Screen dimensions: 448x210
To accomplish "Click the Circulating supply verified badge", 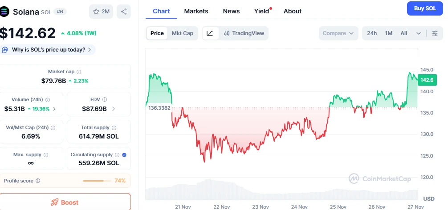I will [x=124, y=155].
